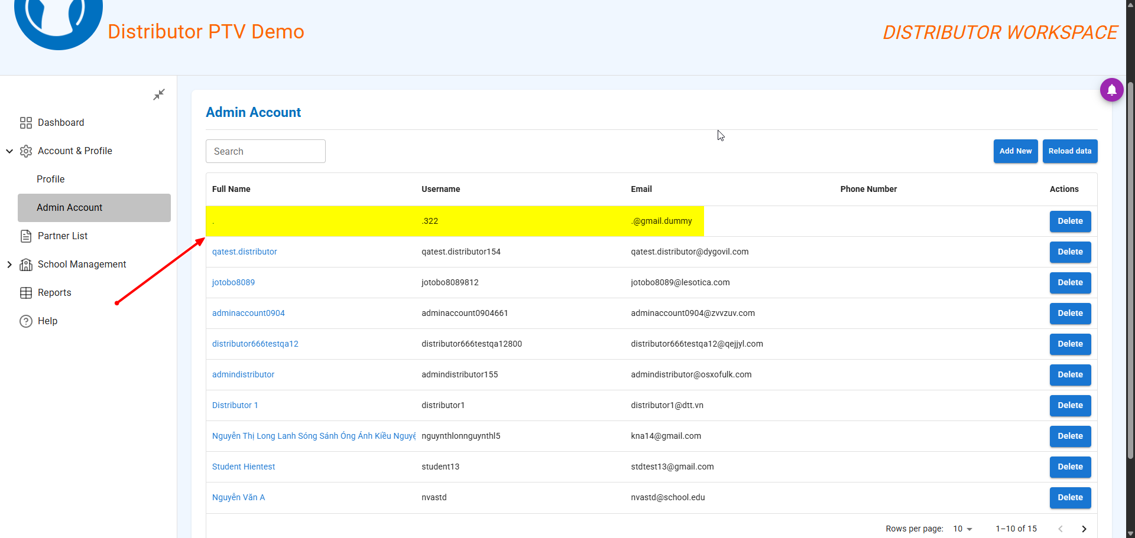
Task: Click the username jotobo8089812
Action: (x=450, y=282)
